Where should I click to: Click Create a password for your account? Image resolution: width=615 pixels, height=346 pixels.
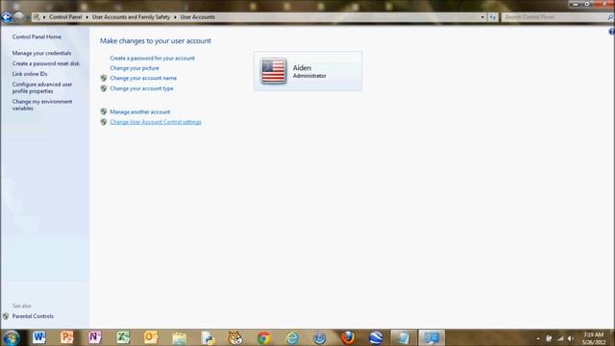[x=152, y=58]
